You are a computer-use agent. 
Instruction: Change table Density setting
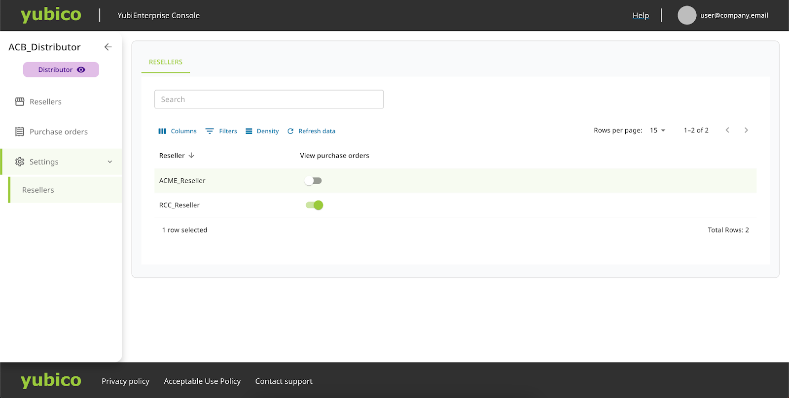coord(262,131)
